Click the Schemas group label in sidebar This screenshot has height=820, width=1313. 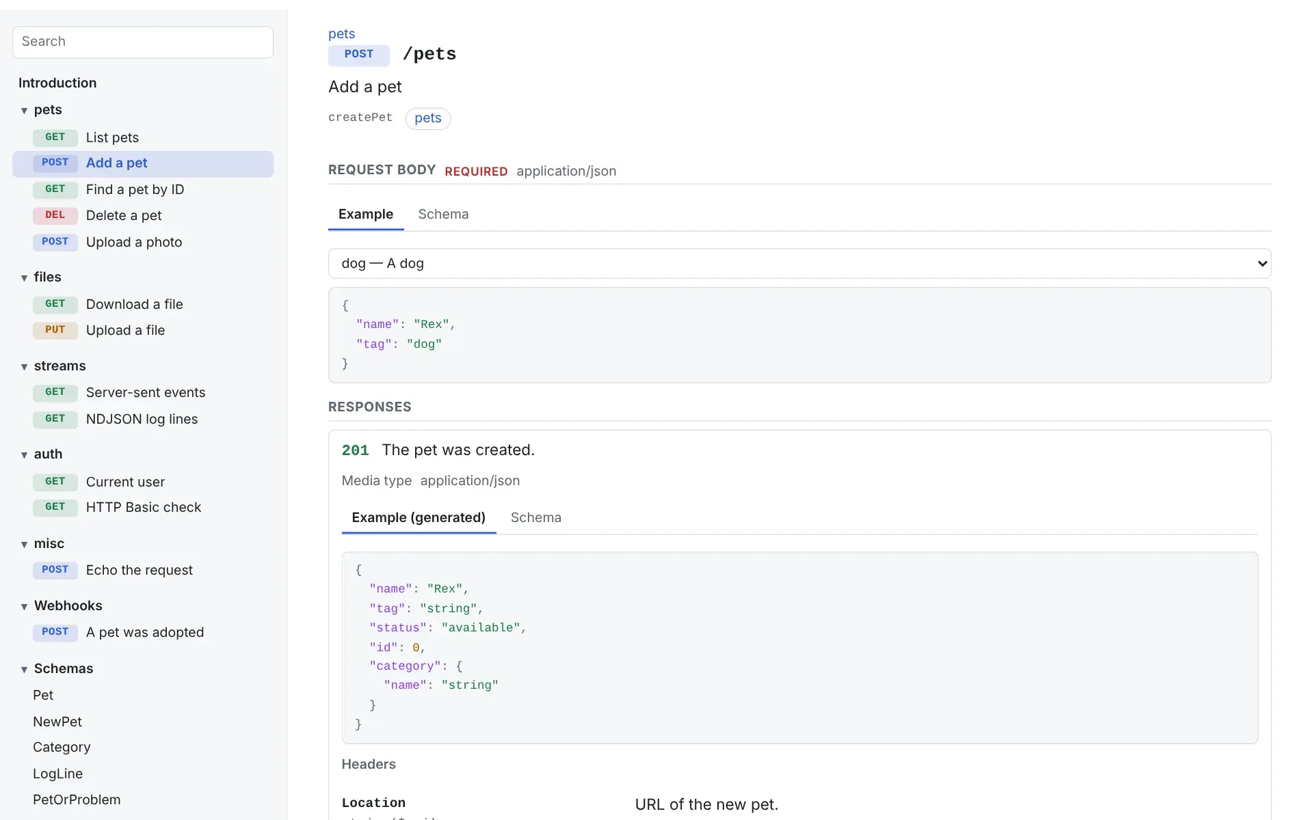(x=64, y=669)
